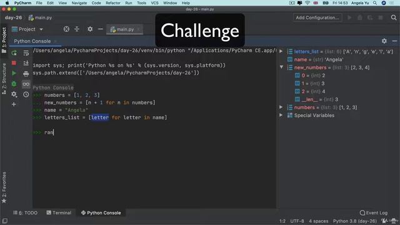Open Python 3.8 interpreter selector

355,221
